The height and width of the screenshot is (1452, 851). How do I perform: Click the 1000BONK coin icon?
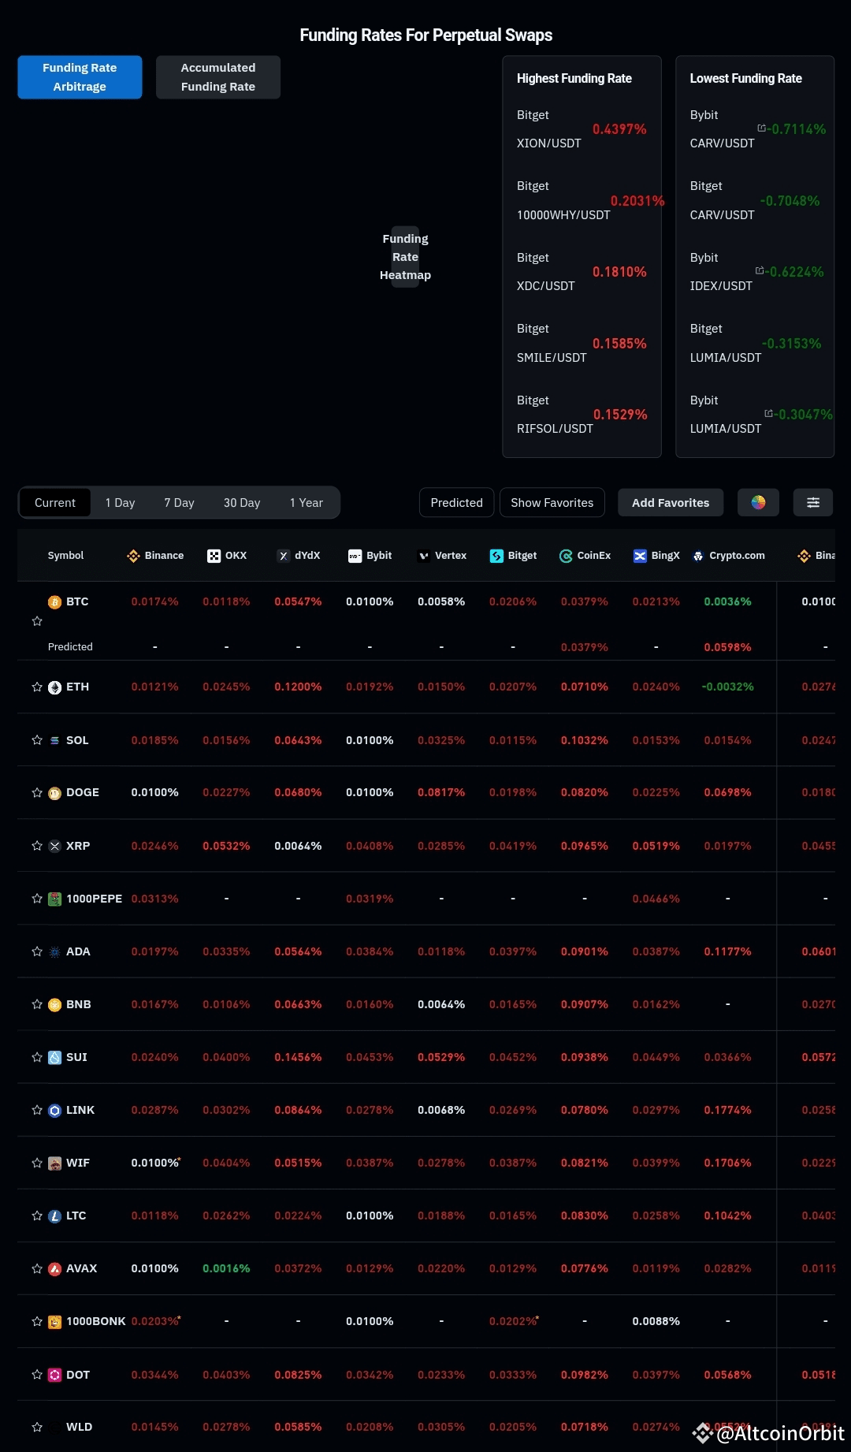(x=54, y=1322)
